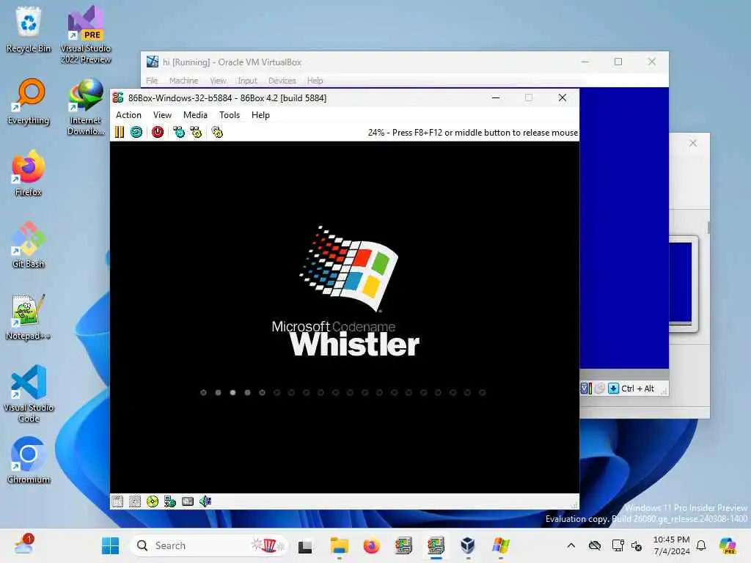Click the teal hard reset icon
The width and height of the screenshot is (751, 563).
tap(136, 132)
